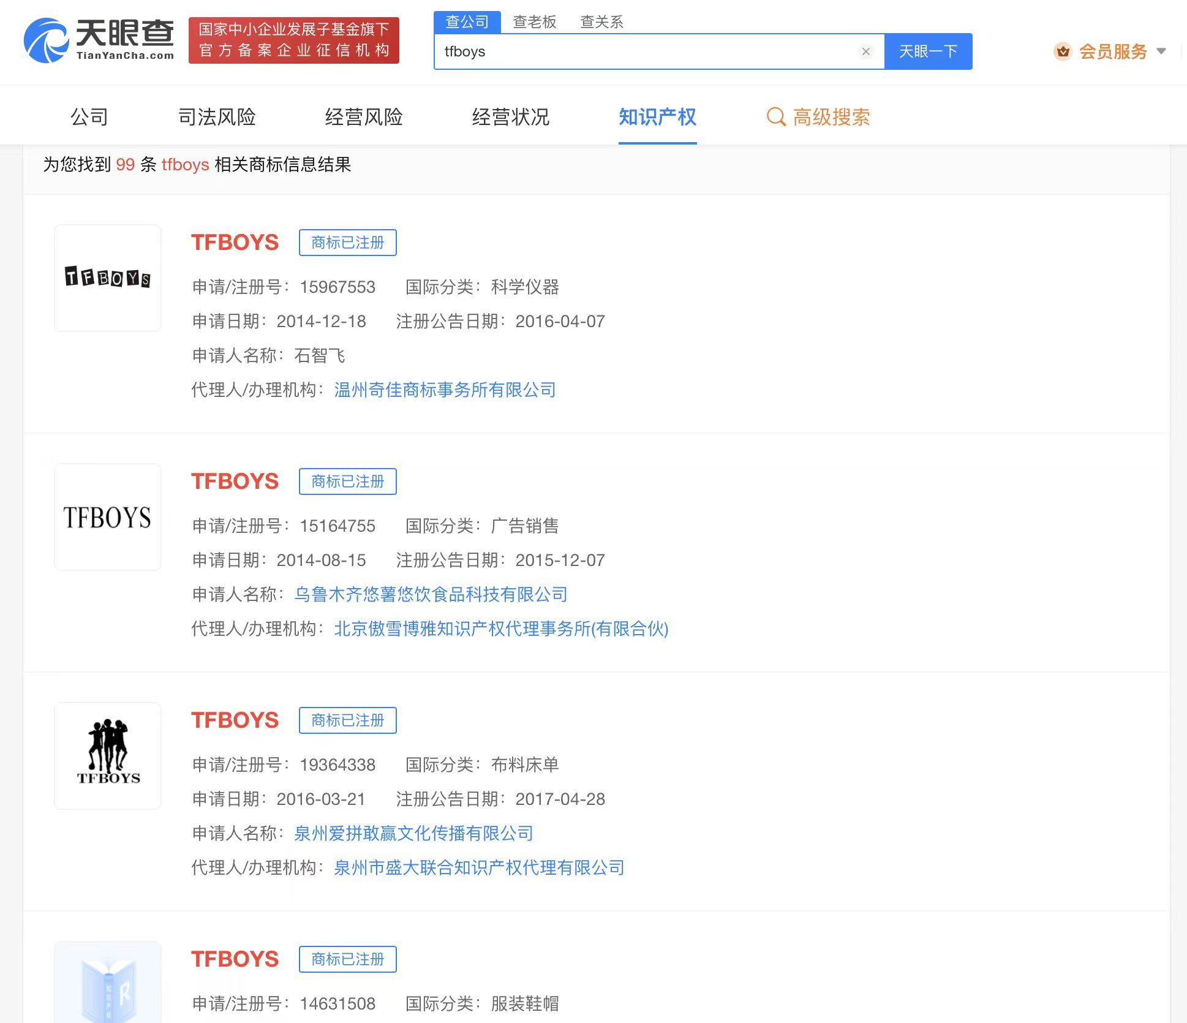Image resolution: width=1187 pixels, height=1023 pixels.
Task: Click application date 2014-08-15
Action: click(322, 560)
